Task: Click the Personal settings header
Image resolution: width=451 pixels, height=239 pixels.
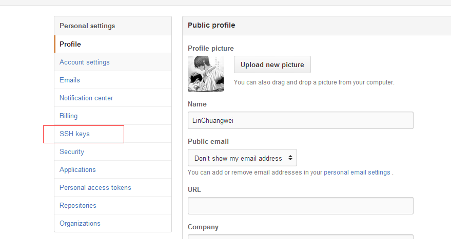Action: coord(113,26)
